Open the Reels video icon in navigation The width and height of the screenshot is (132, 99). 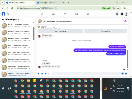[65, 14]
